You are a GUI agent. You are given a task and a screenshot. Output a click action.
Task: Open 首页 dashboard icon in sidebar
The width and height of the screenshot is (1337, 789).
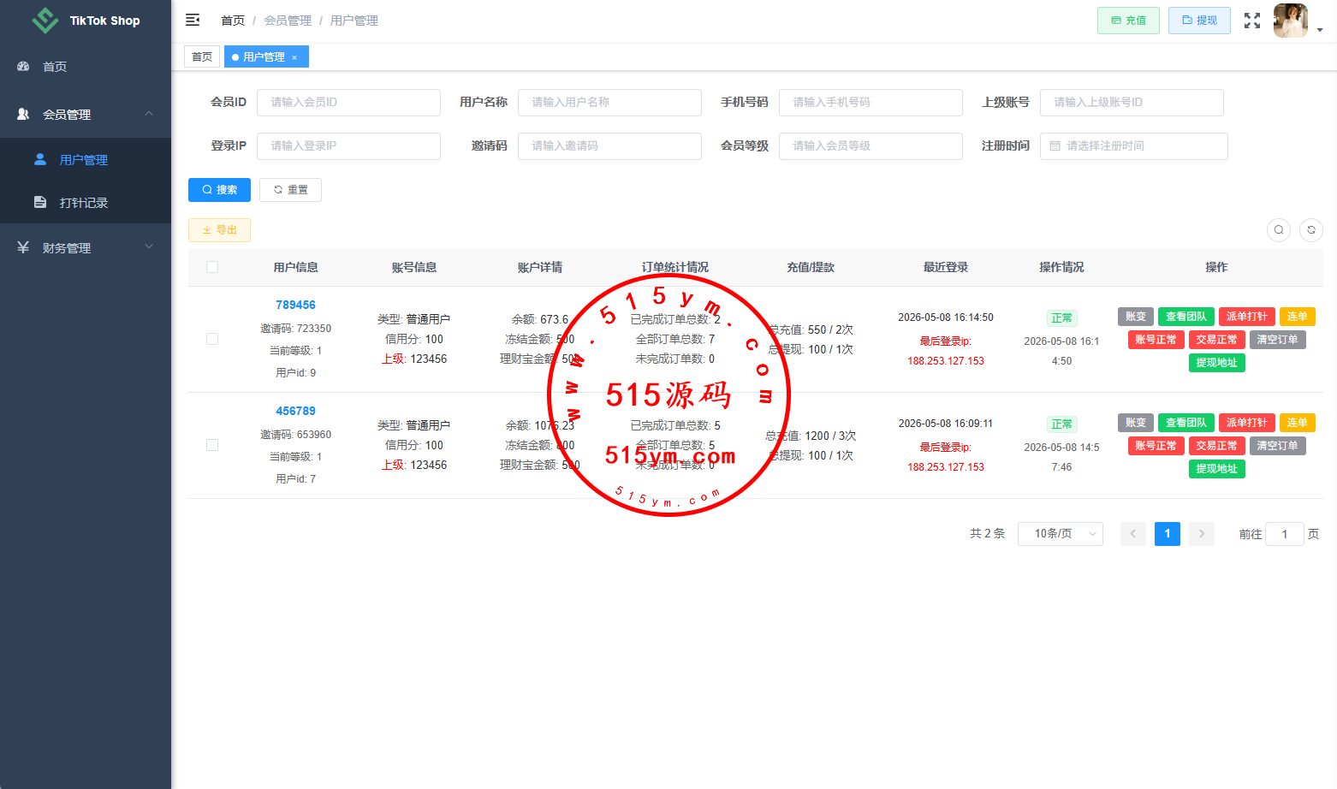pyautogui.click(x=23, y=66)
